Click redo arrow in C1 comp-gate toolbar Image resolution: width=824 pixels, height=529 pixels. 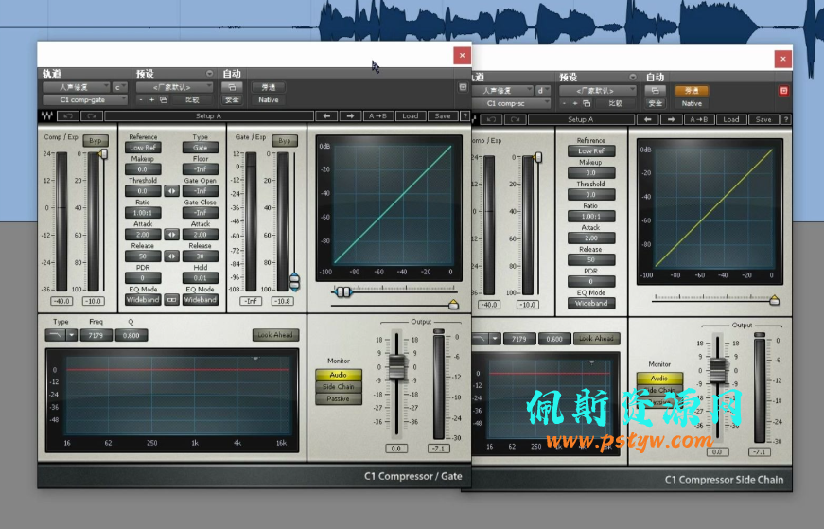[x=92, y=116]
